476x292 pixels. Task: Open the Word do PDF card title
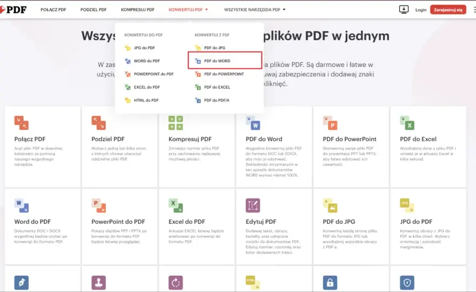pos(32,222)
